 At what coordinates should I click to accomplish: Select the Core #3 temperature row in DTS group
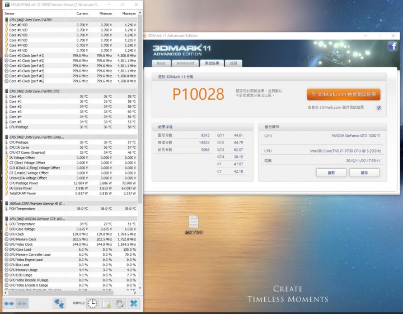pyautogui.click(x=71, y=112)
